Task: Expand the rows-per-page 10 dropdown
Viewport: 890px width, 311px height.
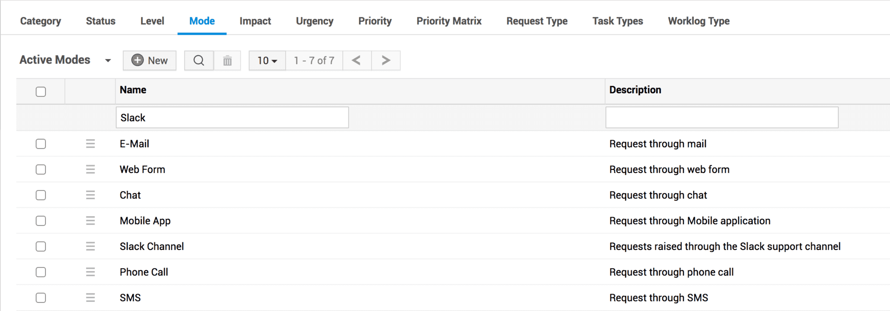Action: pyautogui.click(x=266, y=60)
